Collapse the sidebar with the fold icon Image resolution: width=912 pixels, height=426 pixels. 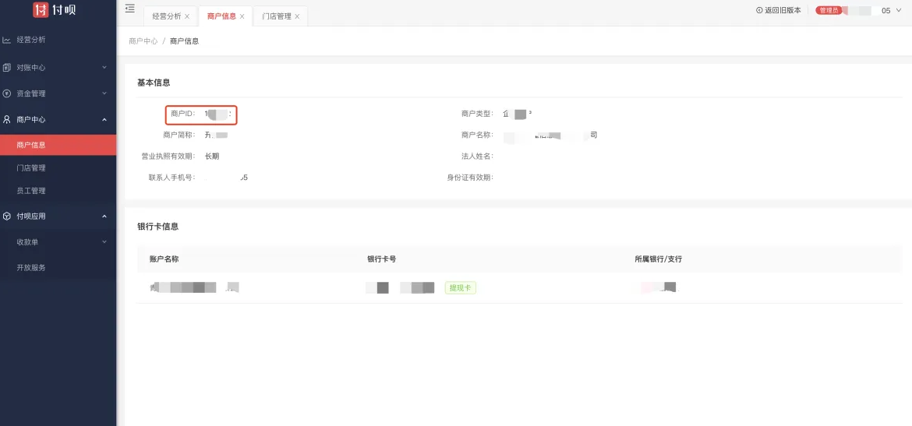click(x=129, y=9)
